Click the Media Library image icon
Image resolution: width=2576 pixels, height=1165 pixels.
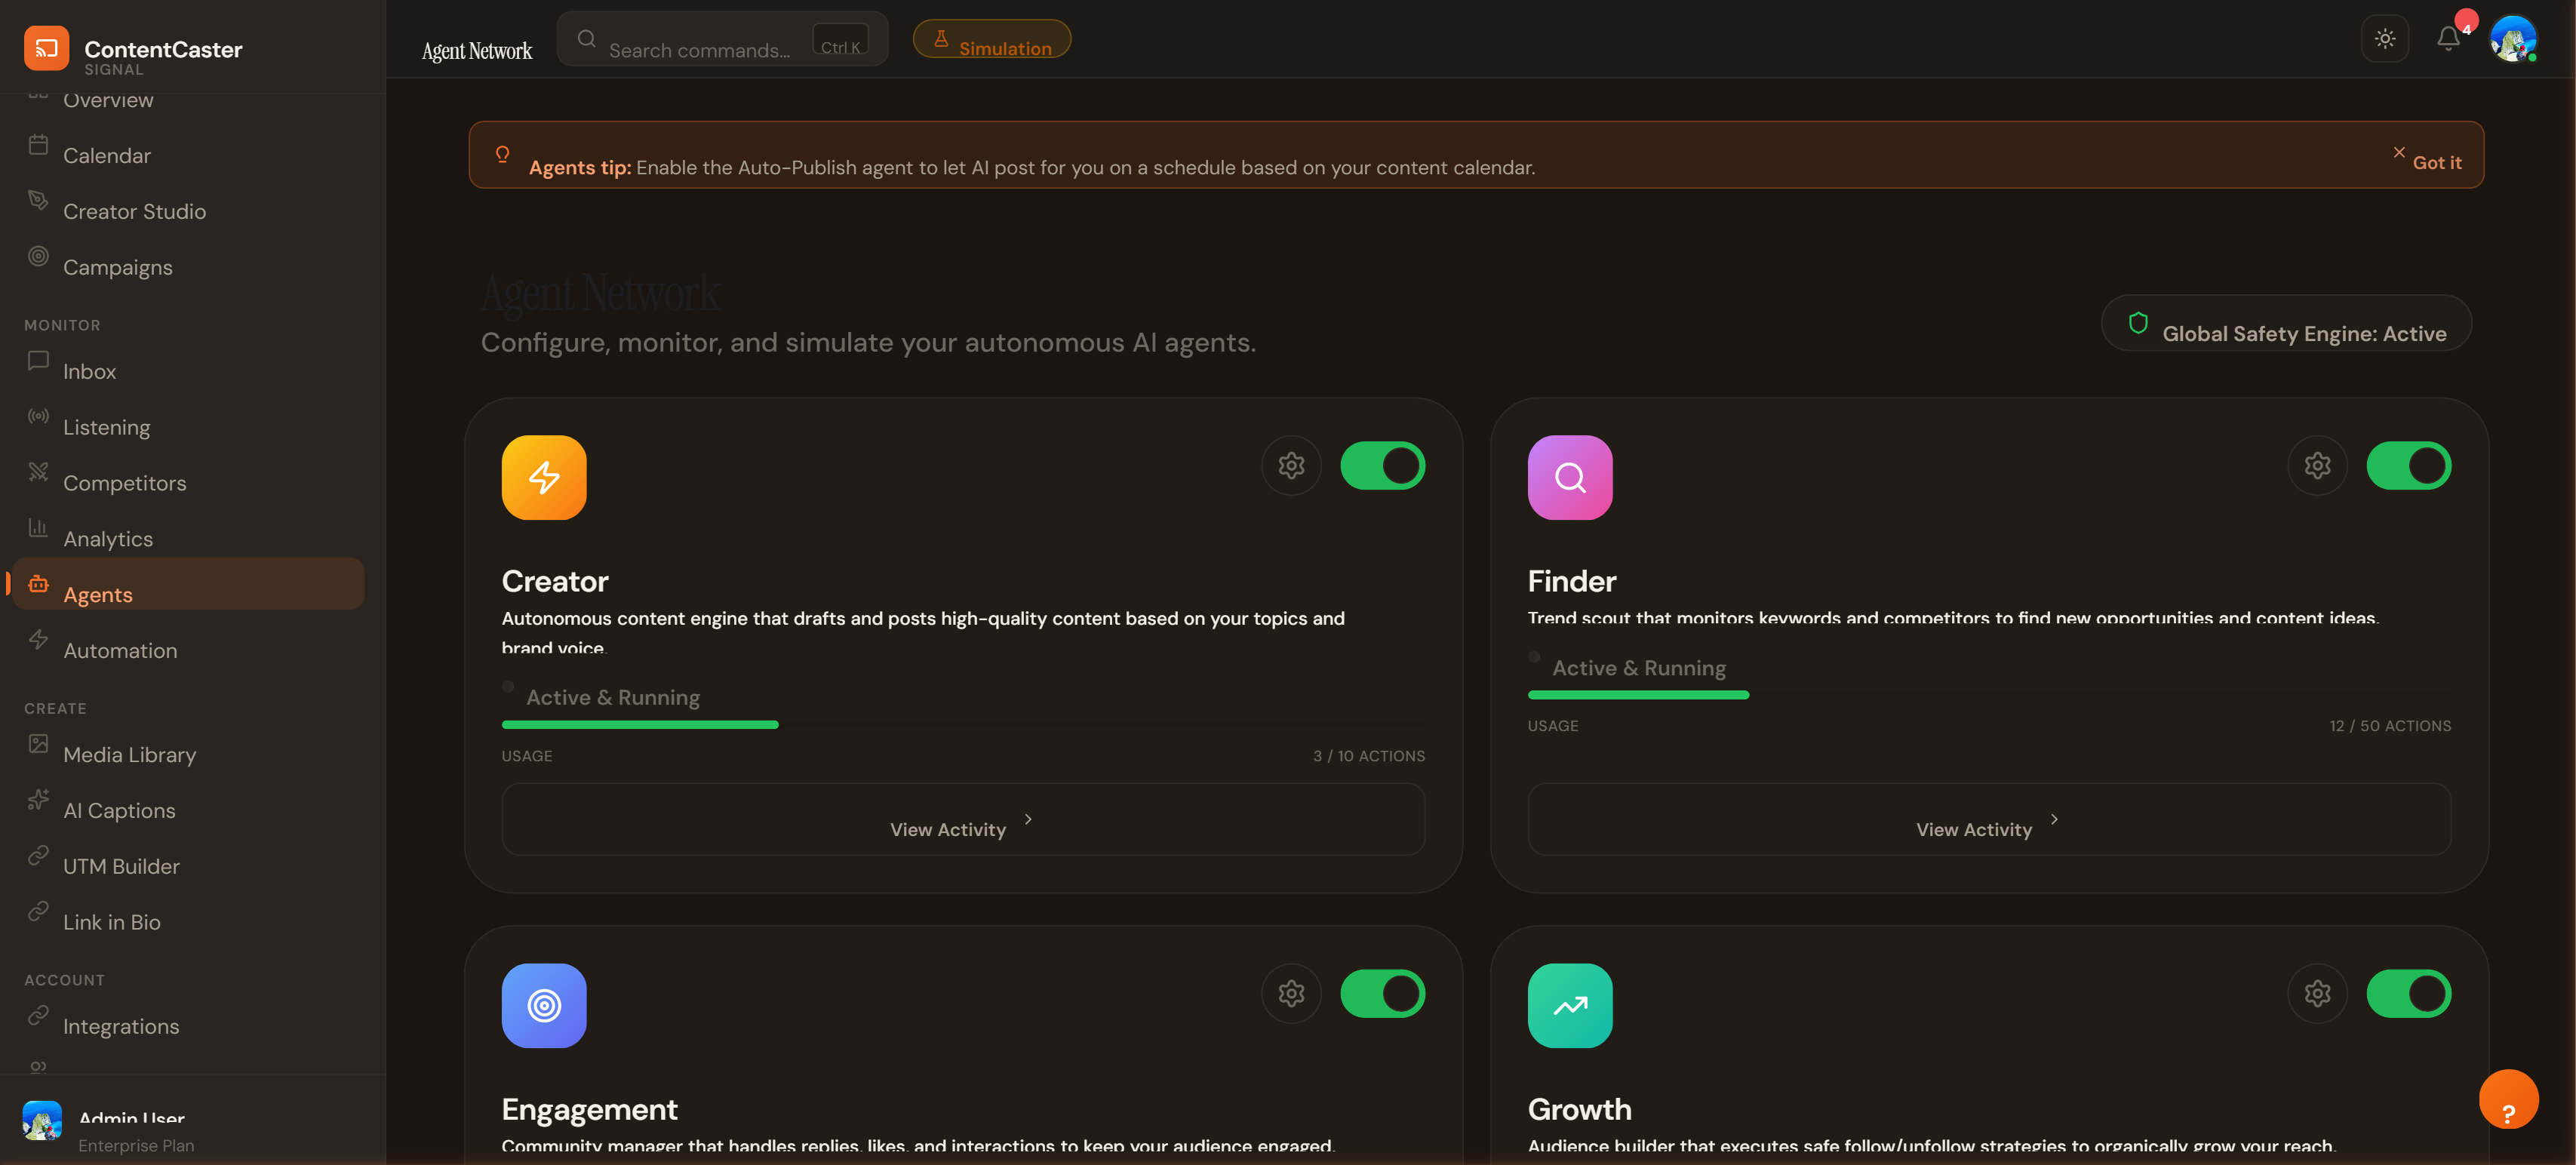(38, 744)
